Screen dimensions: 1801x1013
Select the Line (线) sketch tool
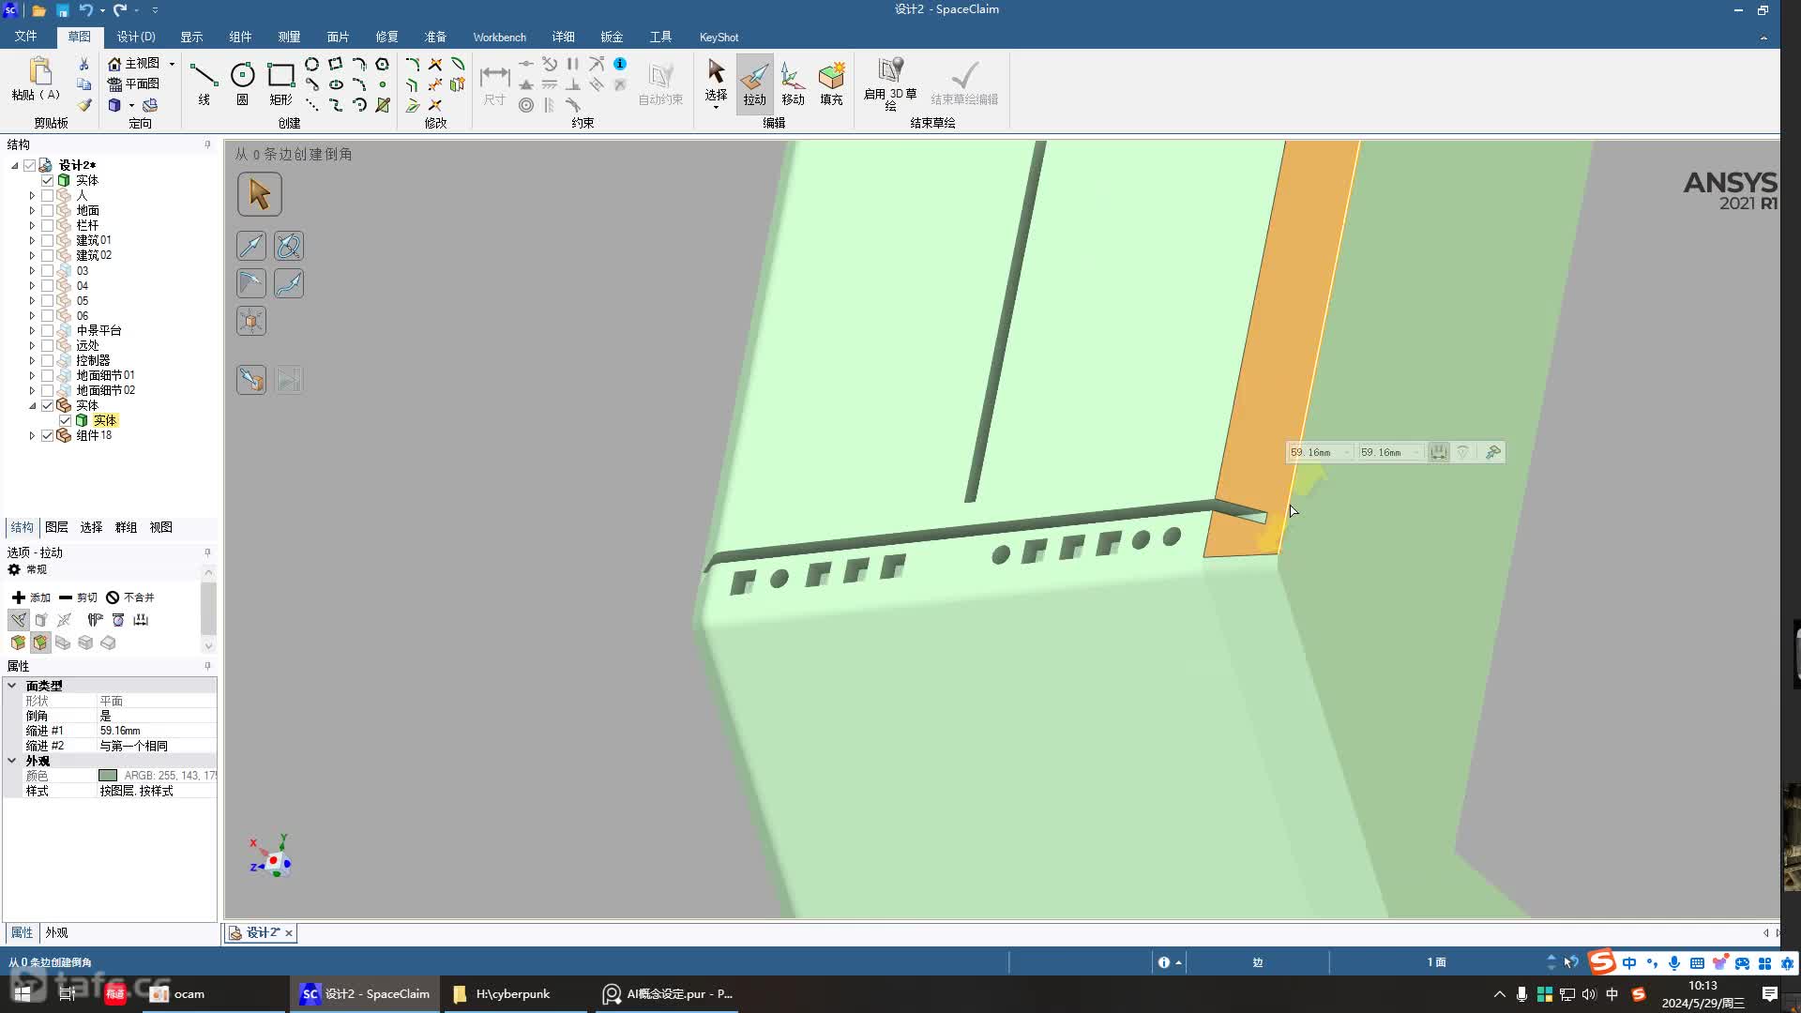pyautogui.click(x=204, y=83)
